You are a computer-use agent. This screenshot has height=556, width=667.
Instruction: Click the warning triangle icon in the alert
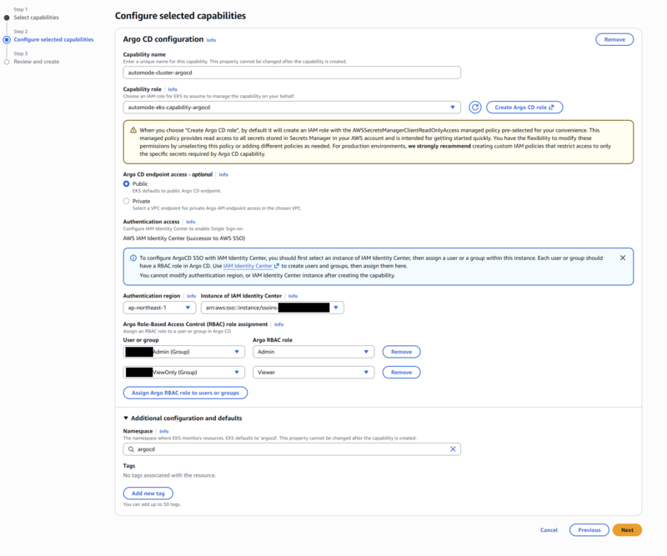133,130
